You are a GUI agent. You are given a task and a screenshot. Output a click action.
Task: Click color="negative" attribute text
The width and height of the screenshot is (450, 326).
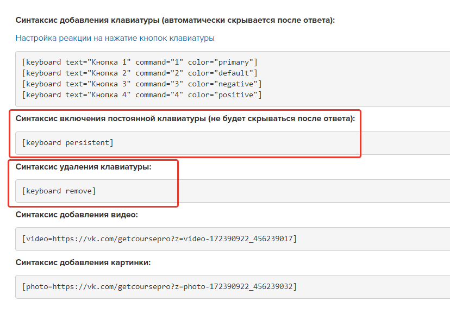(223, 84)
